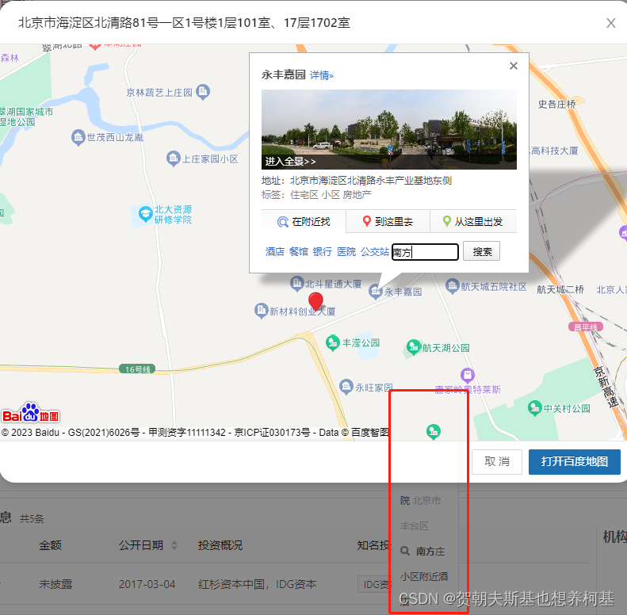Click the search icon beside 南方庄
The width and height of the screenshot is (627, 615).
pyautogui.click(x=405, y=551)
